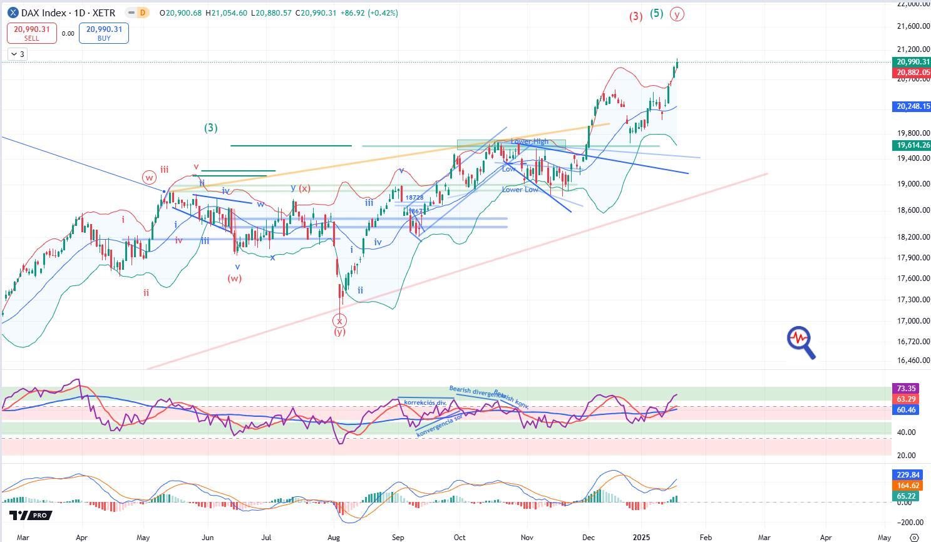This screenshot has width=931, height=542.
Task: Click the purple 73.35 RSI value label
Action: tap(906, 389)
